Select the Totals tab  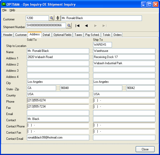[x=106, y=35]
